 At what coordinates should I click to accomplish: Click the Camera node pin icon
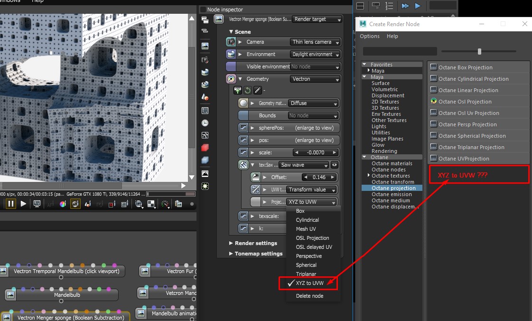point(231,42)
